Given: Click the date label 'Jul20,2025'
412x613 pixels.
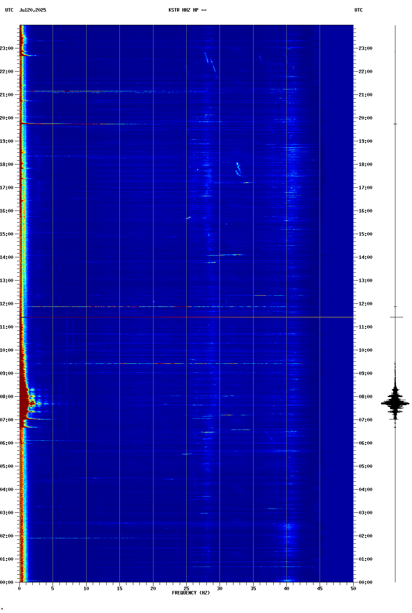Looking at the screenshot, I should [32, 10].
